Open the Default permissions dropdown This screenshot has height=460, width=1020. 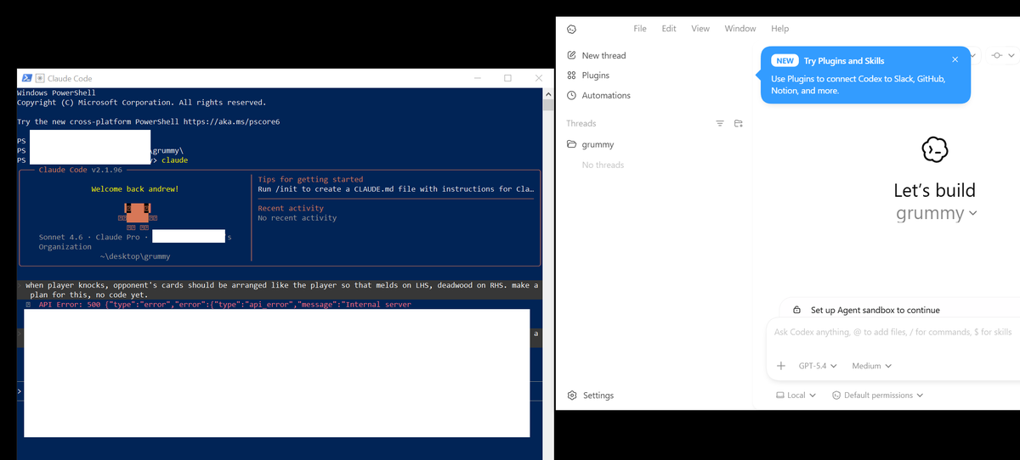[x=877, y=395]
